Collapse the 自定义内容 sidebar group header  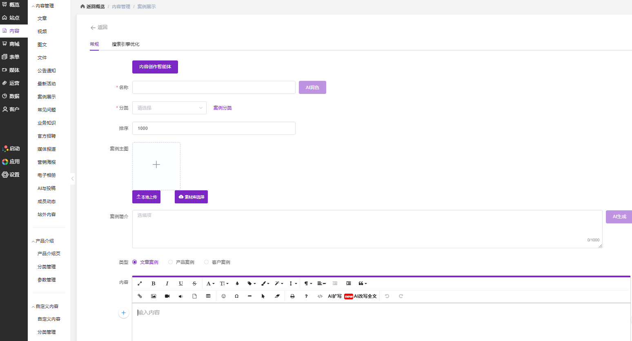pos(45,306)
